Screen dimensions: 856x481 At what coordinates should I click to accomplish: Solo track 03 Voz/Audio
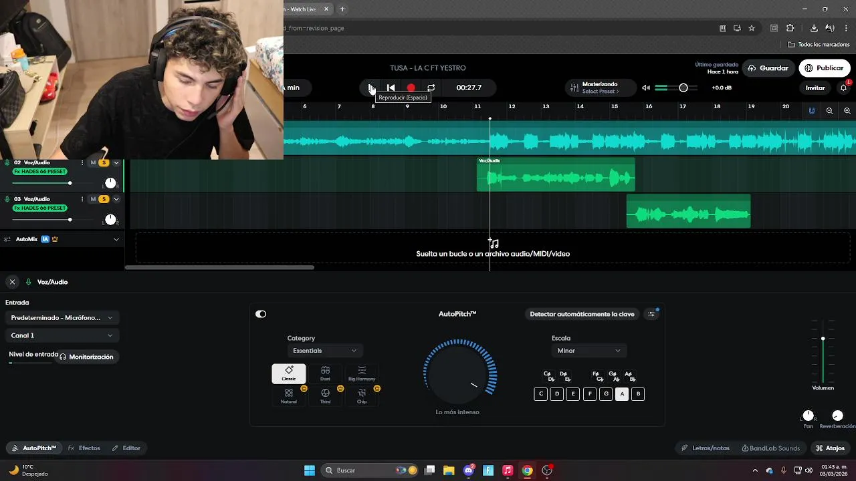pos(104,199)
